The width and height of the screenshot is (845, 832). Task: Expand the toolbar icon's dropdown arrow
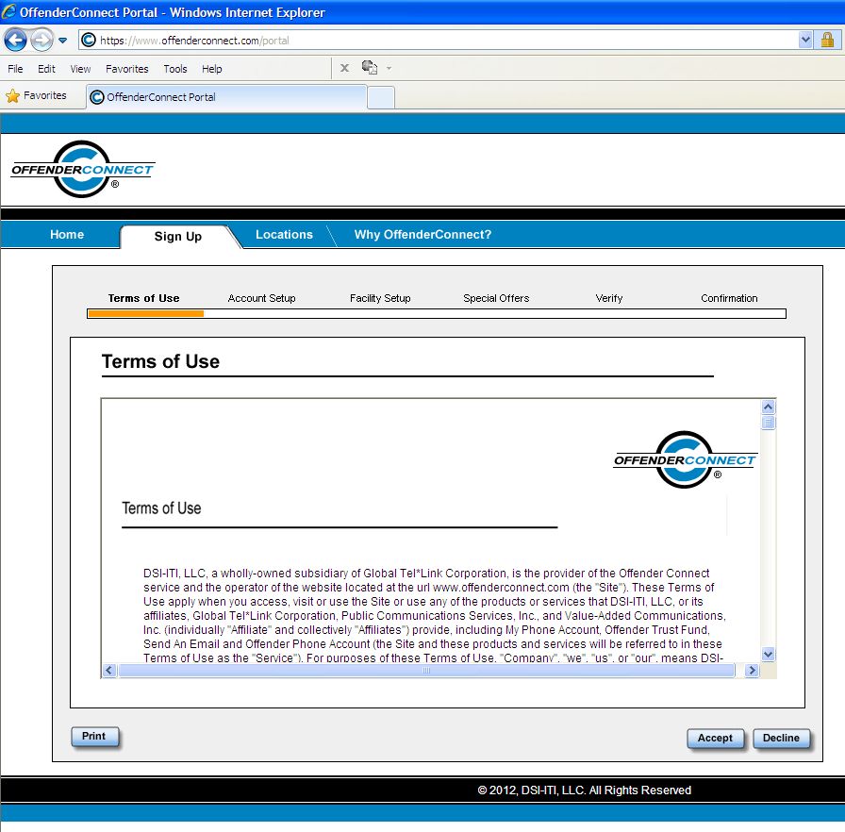click(x=389, y=69)
